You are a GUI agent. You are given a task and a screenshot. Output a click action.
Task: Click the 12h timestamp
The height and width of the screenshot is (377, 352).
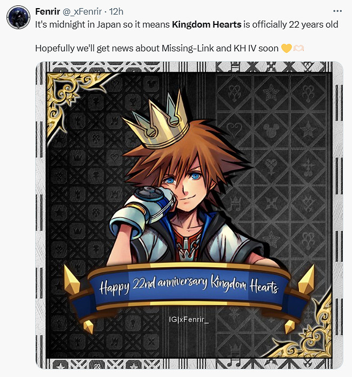[x=116, y=11]
